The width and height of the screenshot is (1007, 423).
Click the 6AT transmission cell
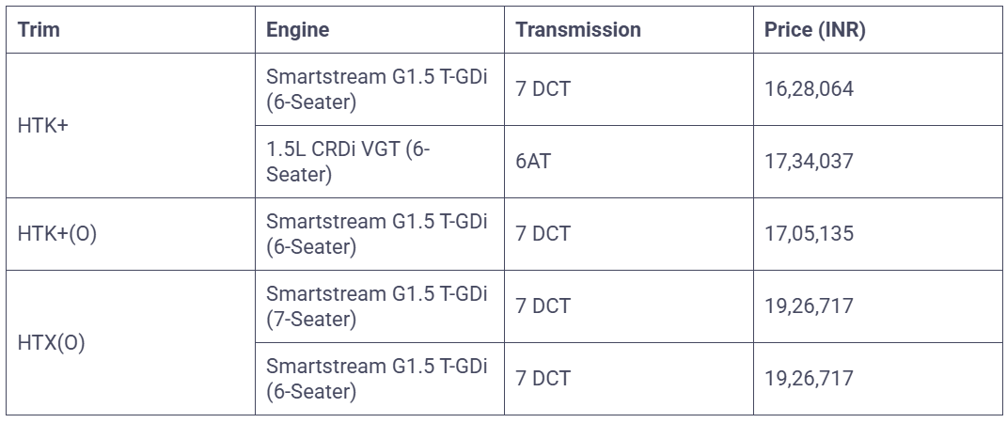pyautogui.click(x=534, y=162)
